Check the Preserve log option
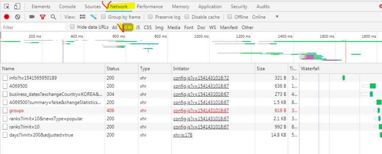The image size is (382, 154). click(x=150, y=17)
